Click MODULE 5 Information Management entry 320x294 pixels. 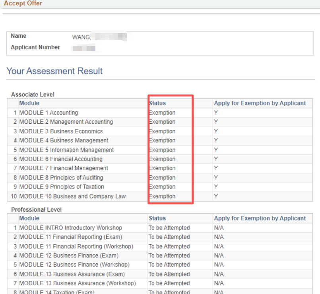(66, 150)
